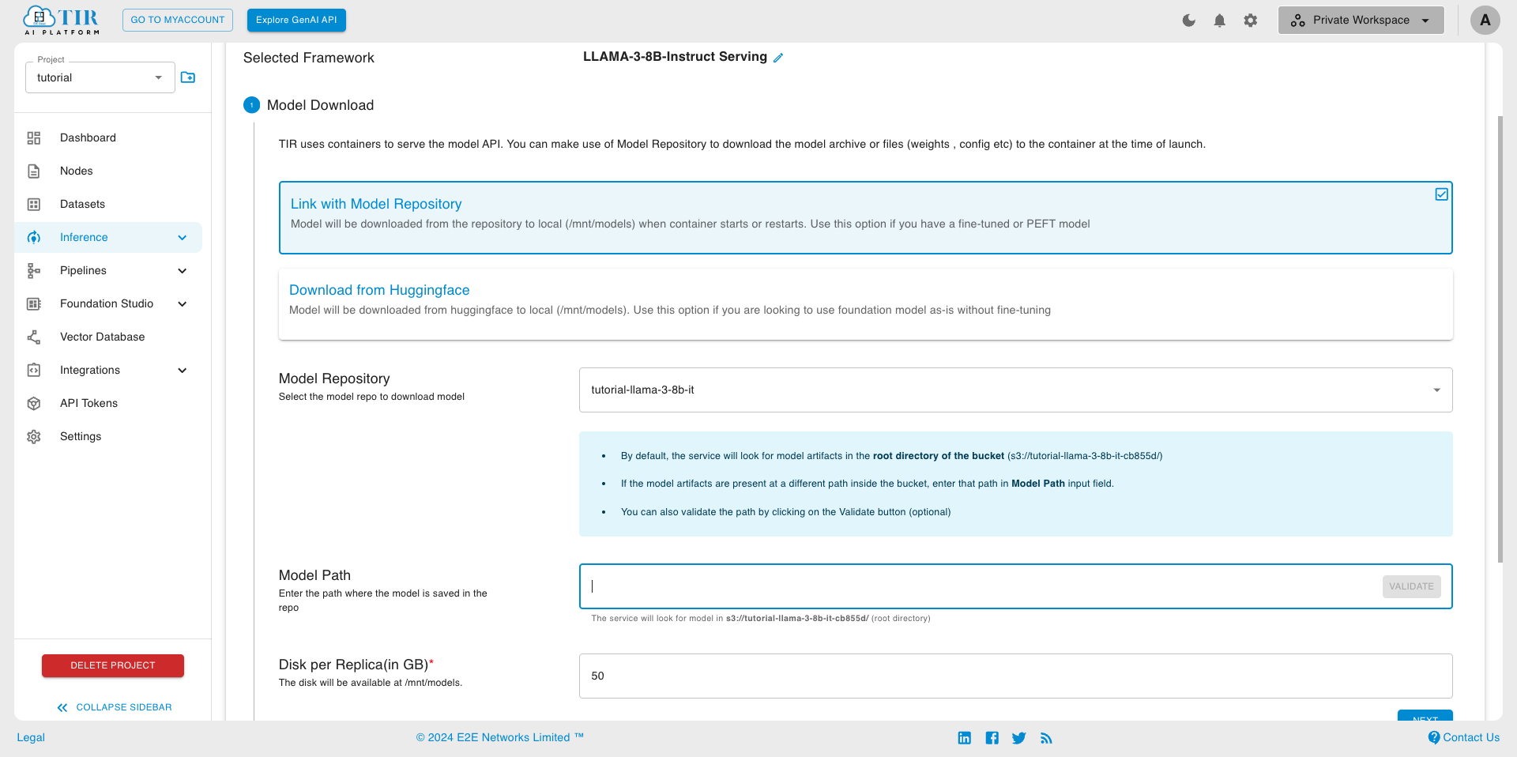Click the API Tokens sidebar icon
Viewport: 1517px width, 757px height.
[x=34, y=403]
